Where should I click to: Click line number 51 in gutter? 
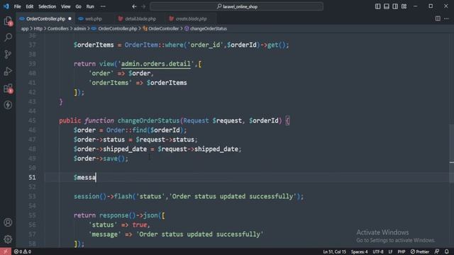32,177
